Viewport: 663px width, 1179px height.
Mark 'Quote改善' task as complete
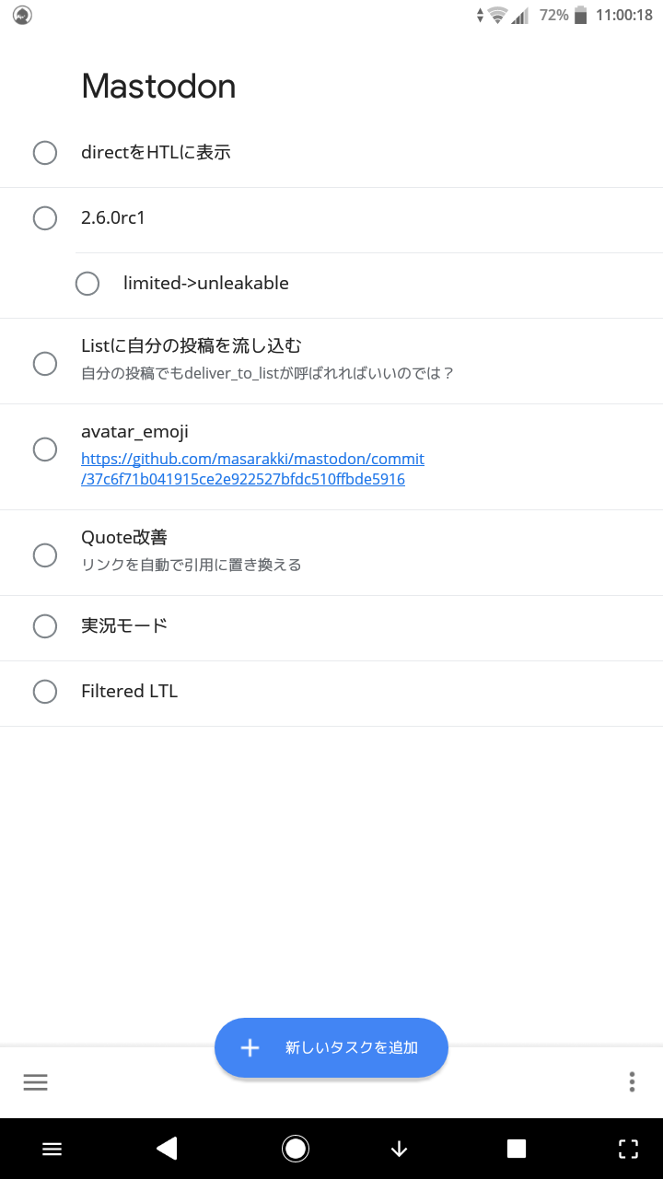45,554
